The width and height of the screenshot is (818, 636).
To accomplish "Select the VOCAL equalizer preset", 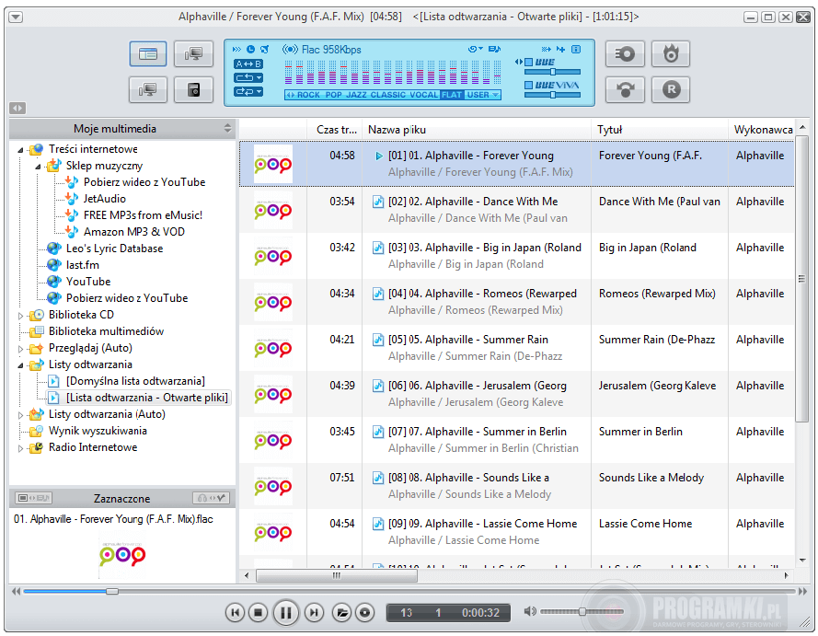I will pyautogui.click(x=423, y=95).
